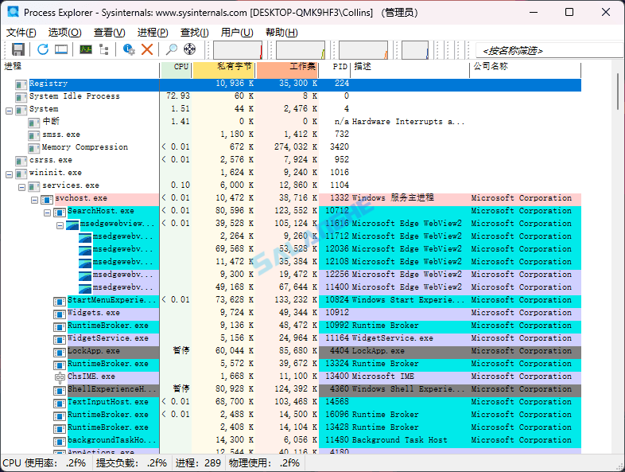The height and width of the screenshot is (472, 625).
Task: Sort by the 公司名称 column header
Action: pyautogui.click(x=526, y=70)
